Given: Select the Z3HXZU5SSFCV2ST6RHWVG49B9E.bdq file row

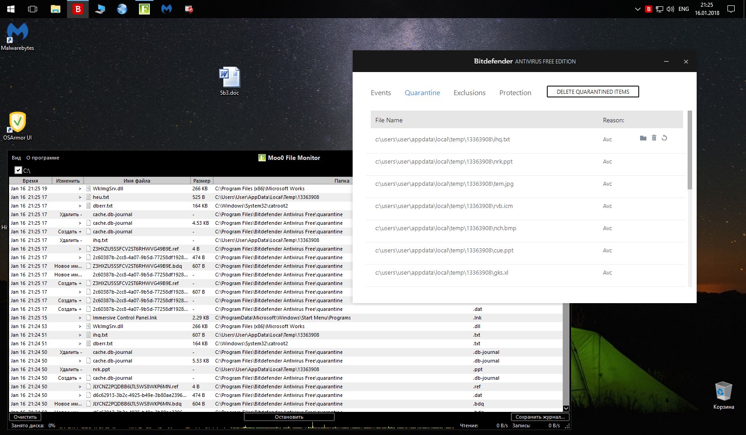Looking at the screenshot, I should pos(181,266).
